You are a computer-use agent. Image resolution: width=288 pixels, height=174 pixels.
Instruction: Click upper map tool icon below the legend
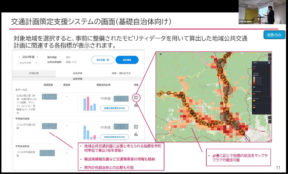click(x=270, y=118)
